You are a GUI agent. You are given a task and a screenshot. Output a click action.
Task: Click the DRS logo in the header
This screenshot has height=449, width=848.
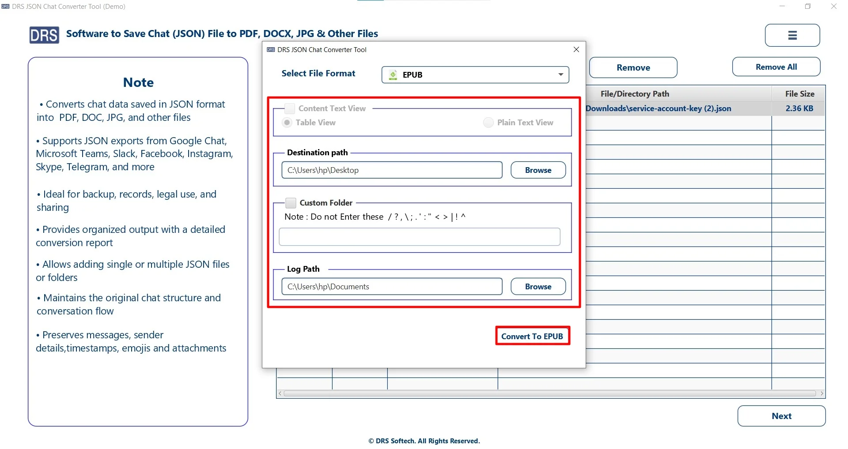(x=44, y=35)
